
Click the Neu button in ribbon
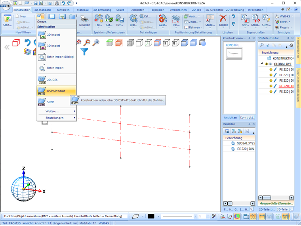coord(21,16)
